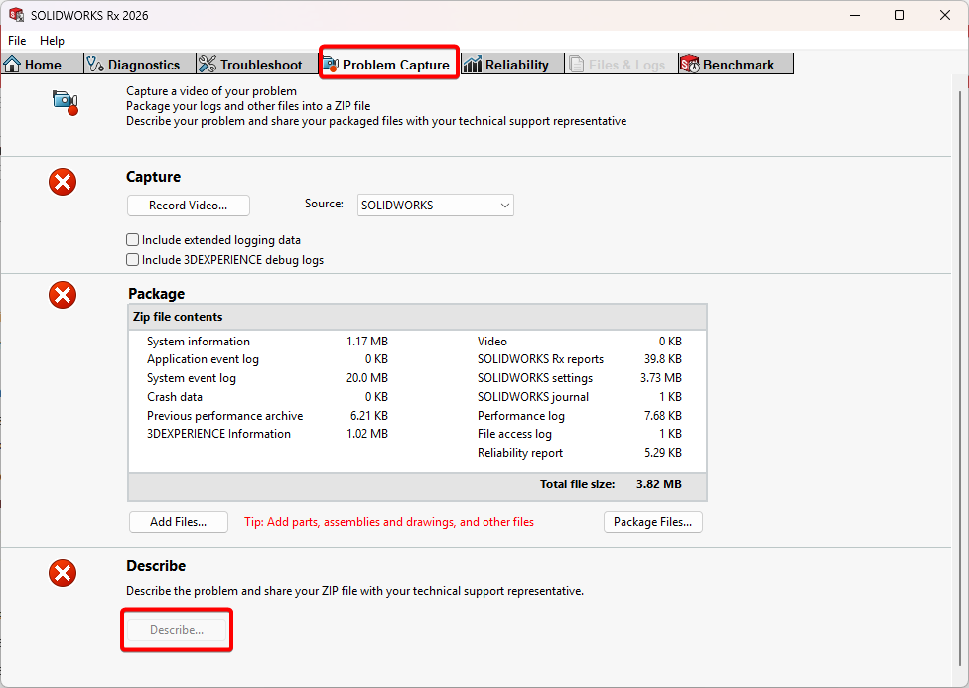
Task: Click the red error icon beside Package
Action: (x=63, y=295)
